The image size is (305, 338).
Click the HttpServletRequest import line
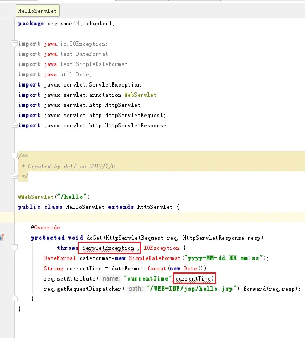92,116
